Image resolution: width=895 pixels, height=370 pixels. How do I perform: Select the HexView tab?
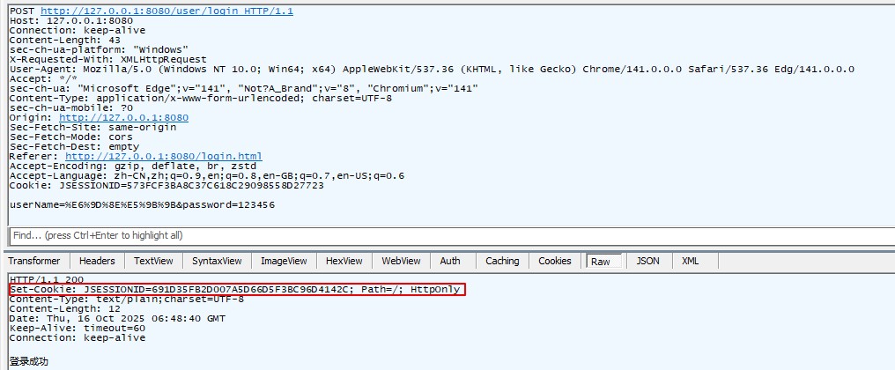click(x=344, y=261)
